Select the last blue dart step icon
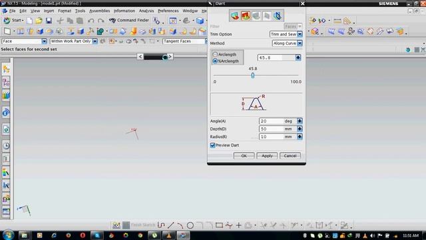The width and height of the screenshot is (426, 240). click(x=278, y=16)
